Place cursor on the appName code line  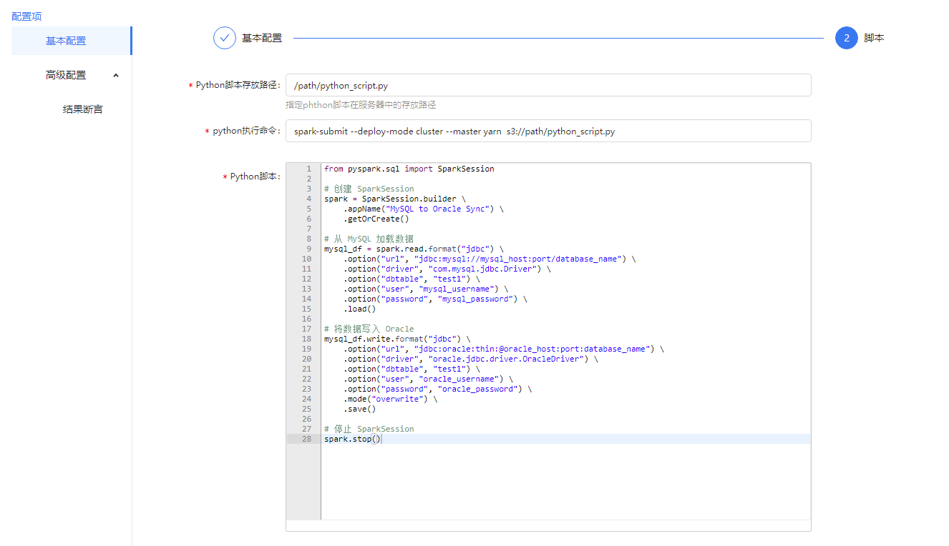[x=422, y=209]
